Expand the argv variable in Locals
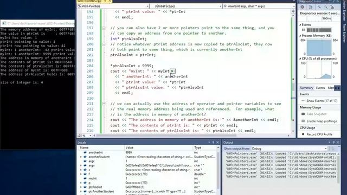 (x=81, y=165)
